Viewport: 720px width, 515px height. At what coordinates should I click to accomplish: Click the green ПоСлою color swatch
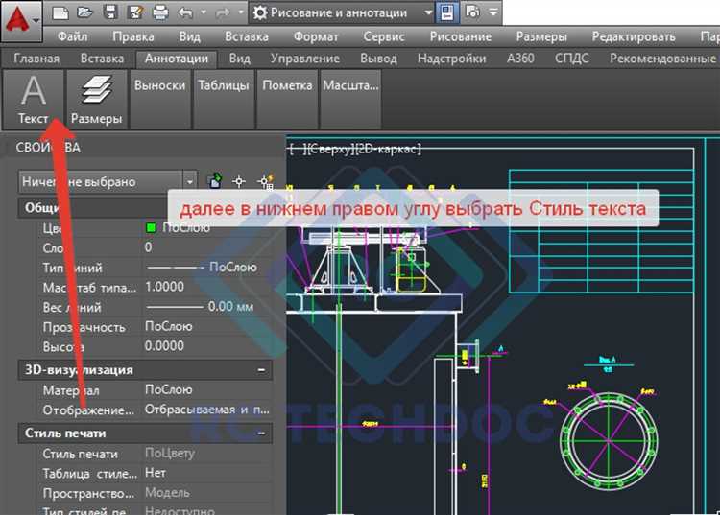[151, 227]
